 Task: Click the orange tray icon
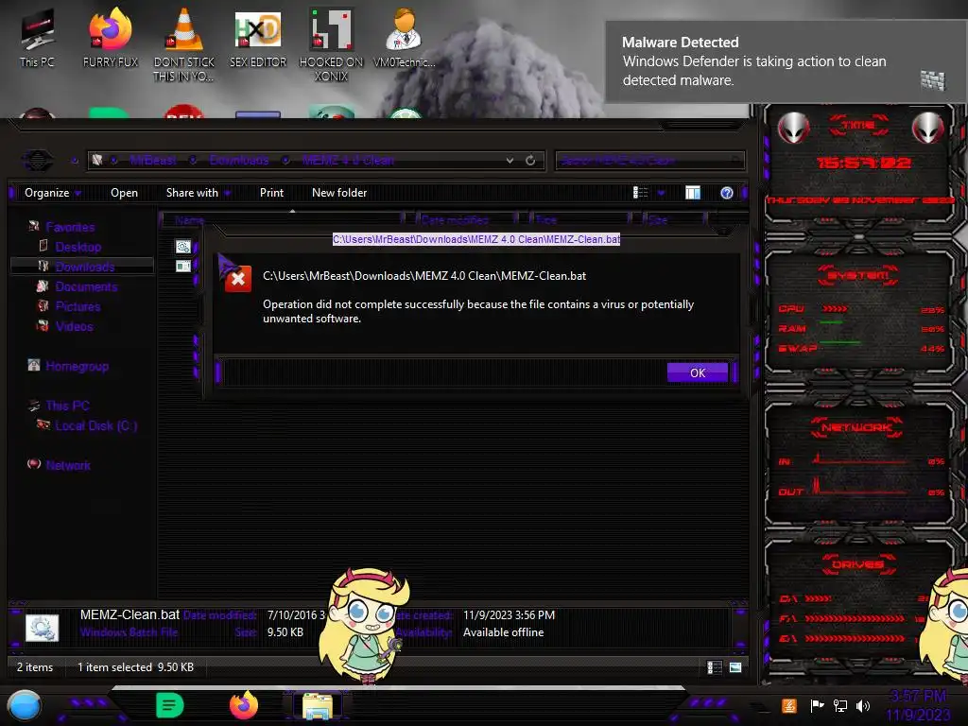(x=789, y=705)
